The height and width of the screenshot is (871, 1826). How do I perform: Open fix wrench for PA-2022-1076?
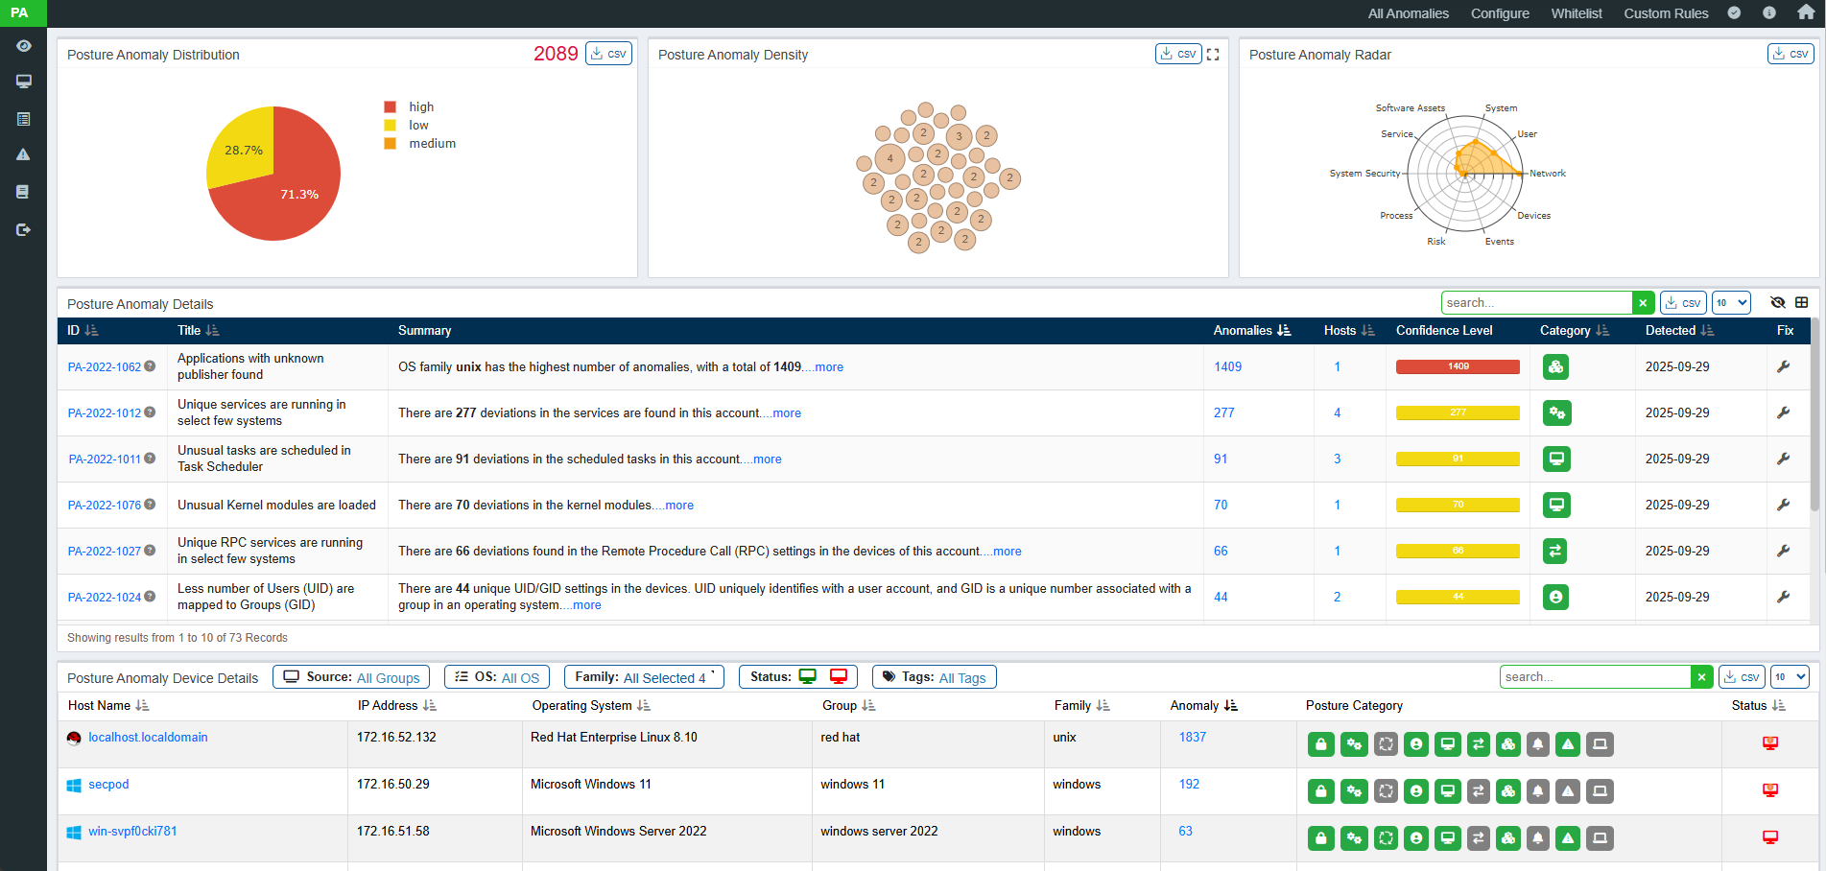coord(1784,505)
